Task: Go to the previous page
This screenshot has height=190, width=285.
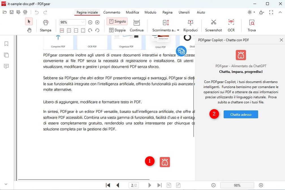Action: pos(118,185)
